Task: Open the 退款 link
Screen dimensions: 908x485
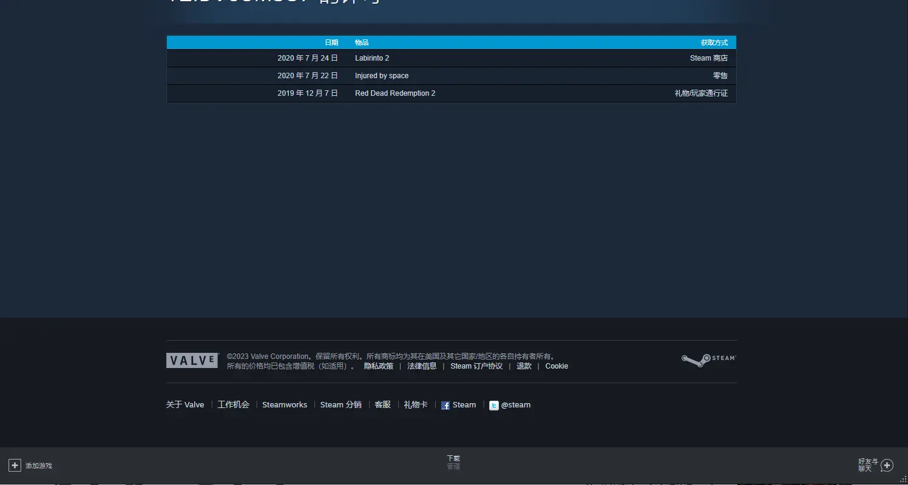Action: pyautogui.click(x=524, y=366)
